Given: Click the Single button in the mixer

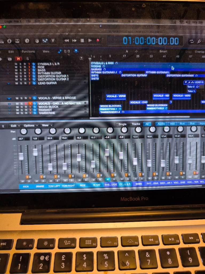Looking at the screenshot, I should (x=122, y=124).
